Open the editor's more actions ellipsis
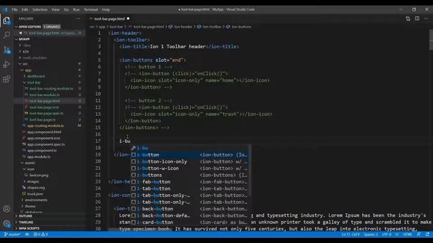Image resolution: width=433 pixels, height=243 pixels. (426, 18)
